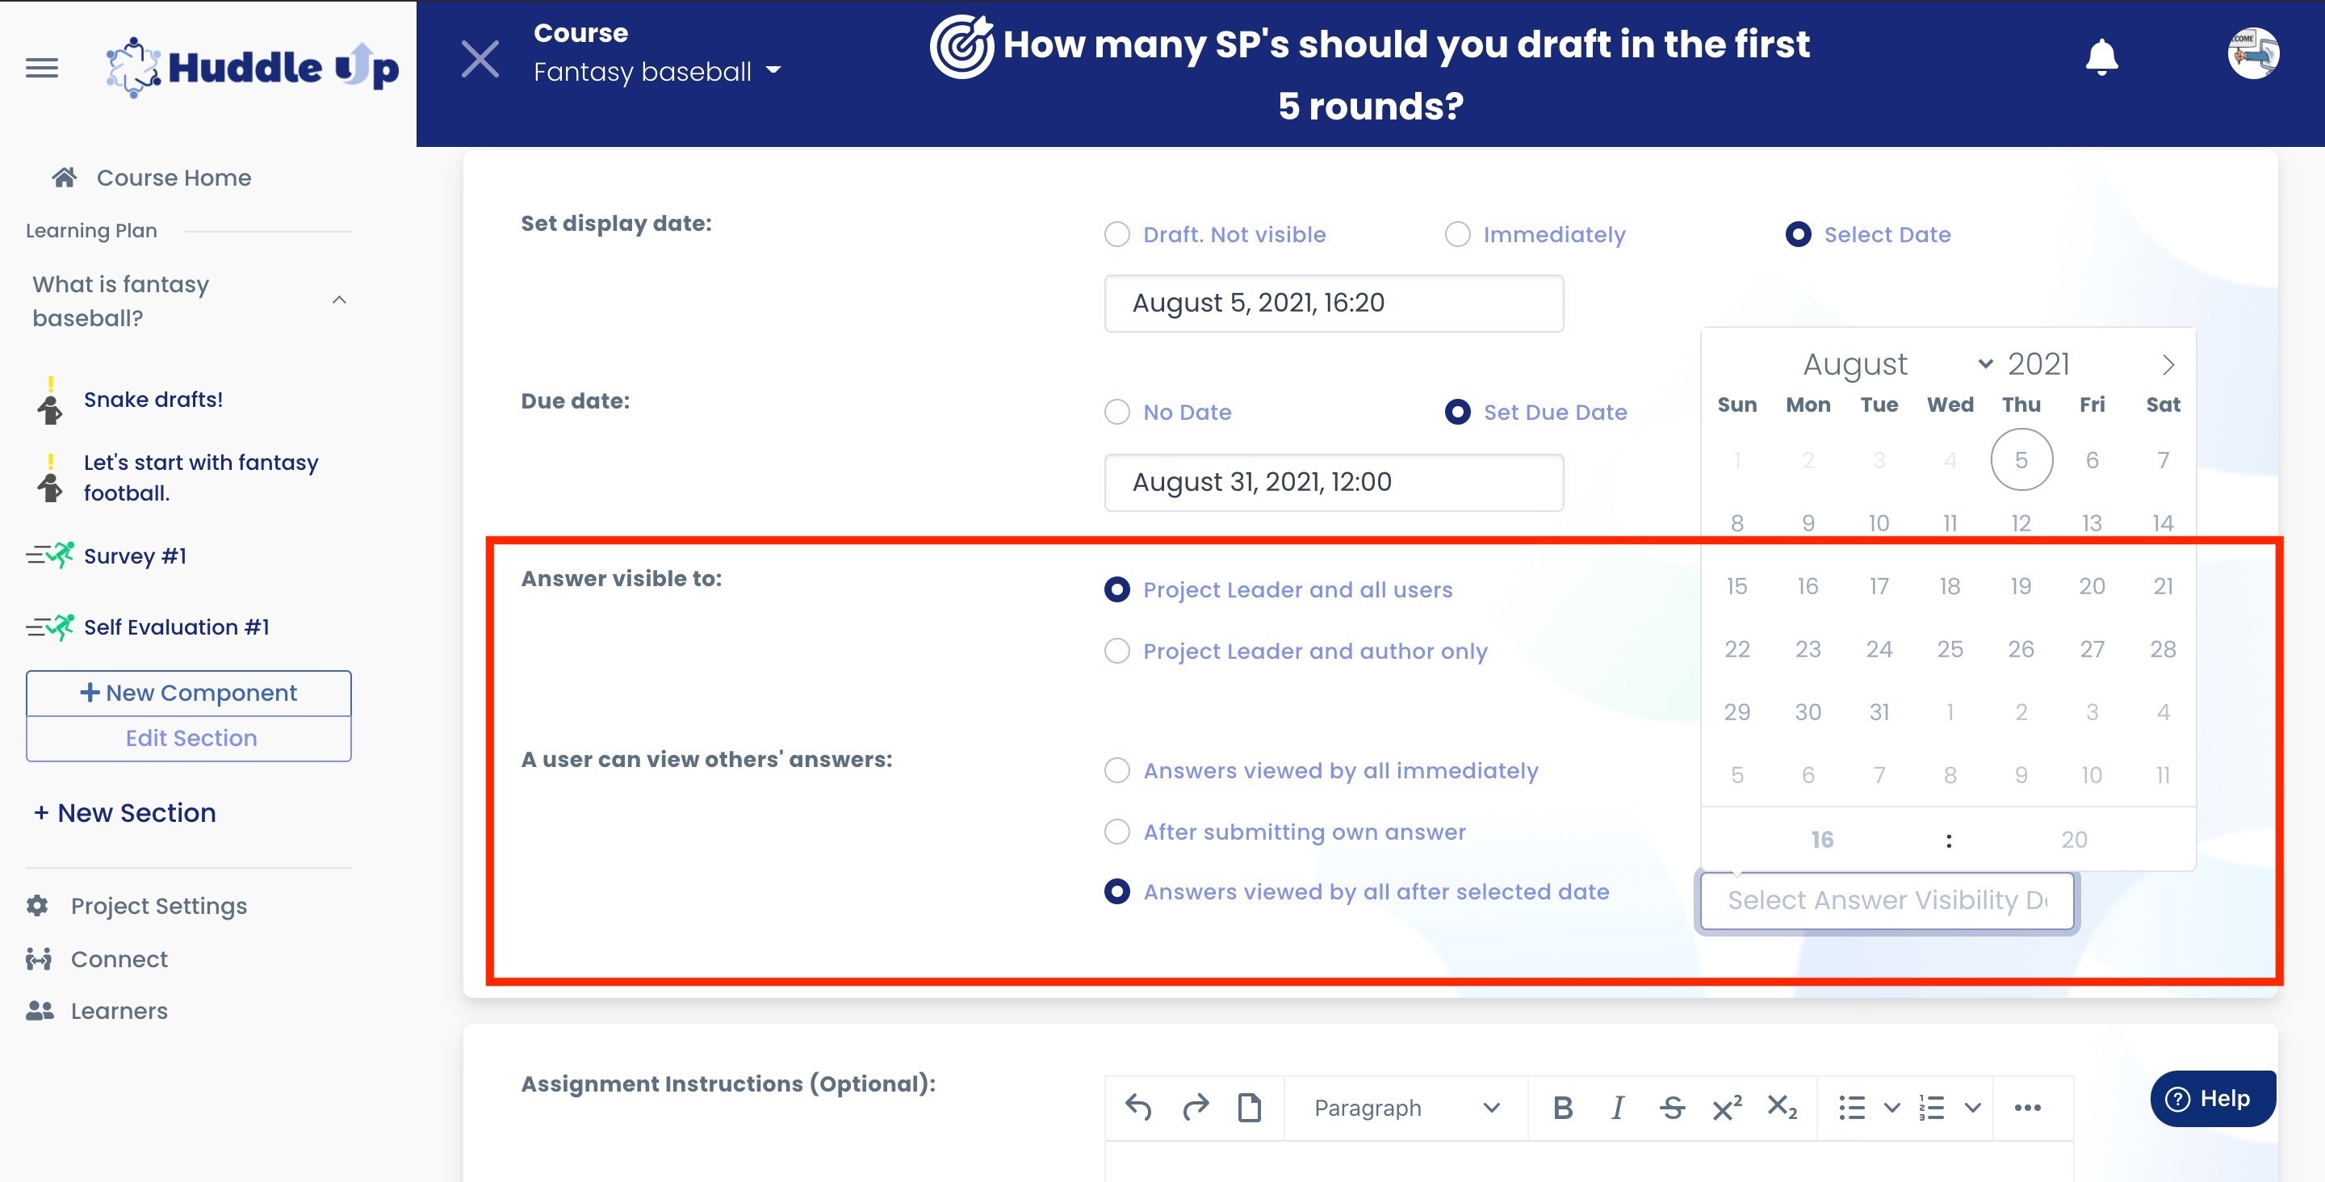Screen dimensions: 2325x1182
Task: Choose Project Leader and all users
Action: (x=1116, y=589)
